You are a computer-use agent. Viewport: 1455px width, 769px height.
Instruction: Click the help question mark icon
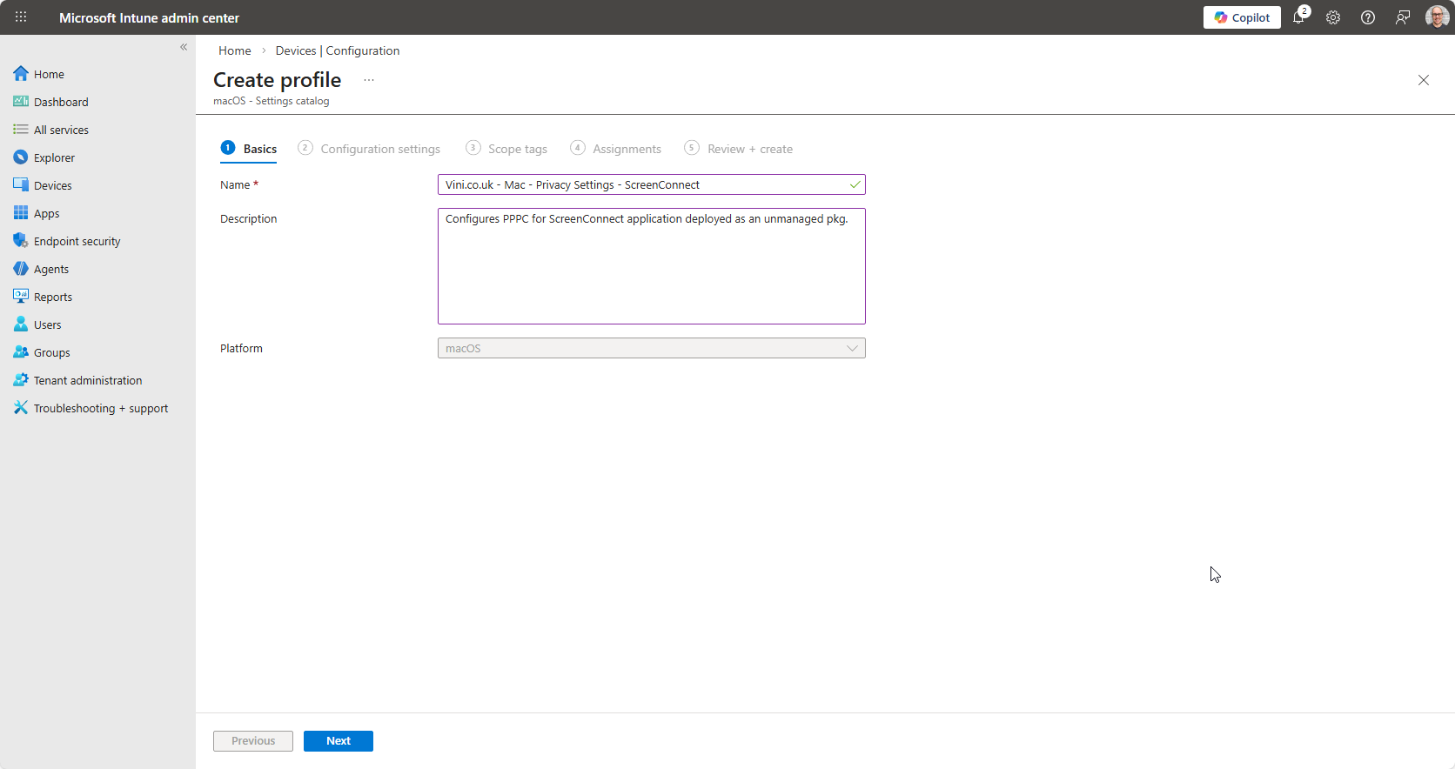tap(1368, 17)
